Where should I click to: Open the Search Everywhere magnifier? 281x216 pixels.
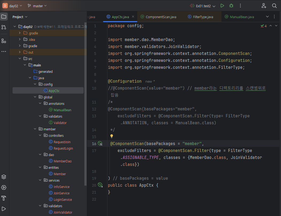[x=274, y=6]
